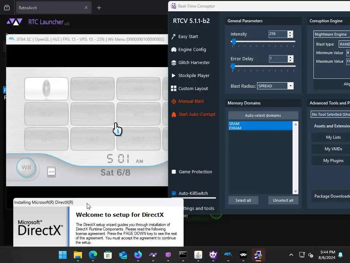Viewport: 350px width, 263px height.
Task: Open the Blast Radius SPREAD dropdown
Action: (291, 86)
